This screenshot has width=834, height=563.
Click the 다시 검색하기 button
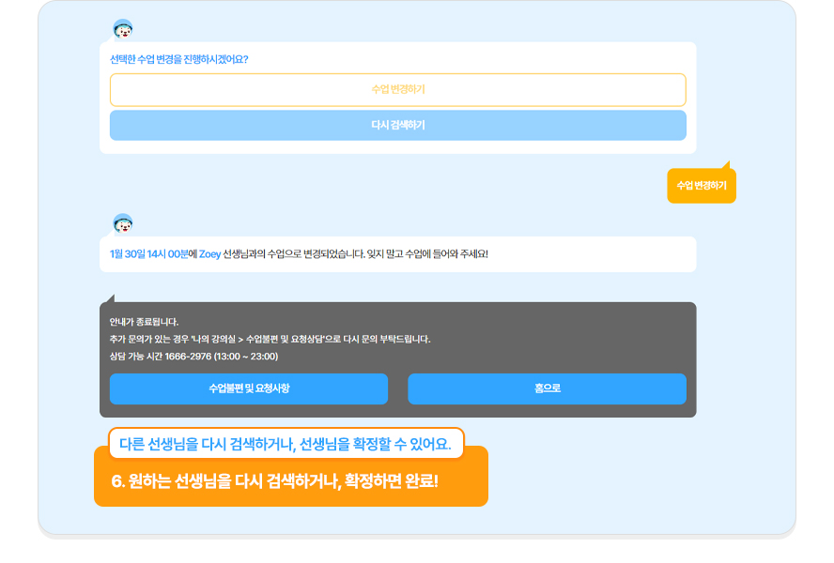coord(398,126)
